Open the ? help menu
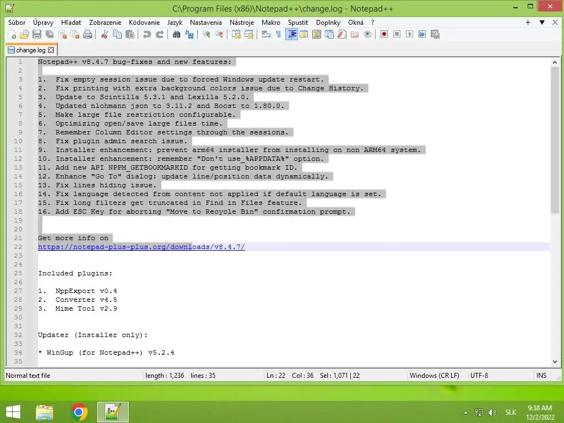564x423 pixels. click(373, 22)
